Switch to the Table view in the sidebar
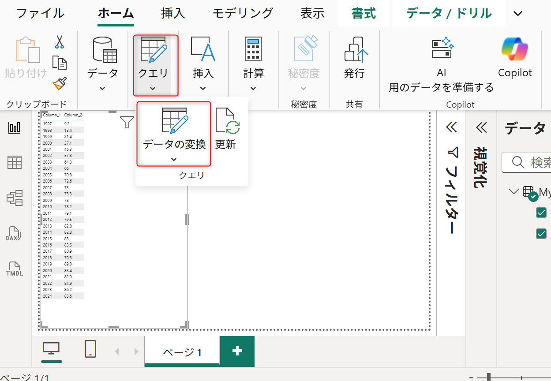551x381 pixels. tap(15, 162)
